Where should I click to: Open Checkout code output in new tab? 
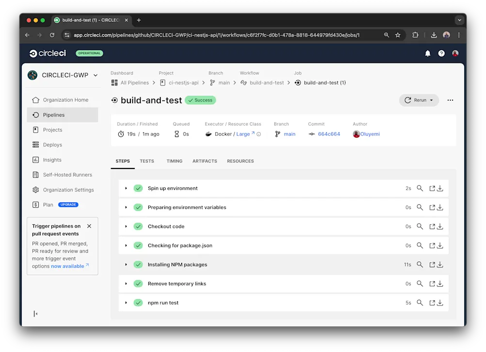pyautogui.click(x=432, y=226)
